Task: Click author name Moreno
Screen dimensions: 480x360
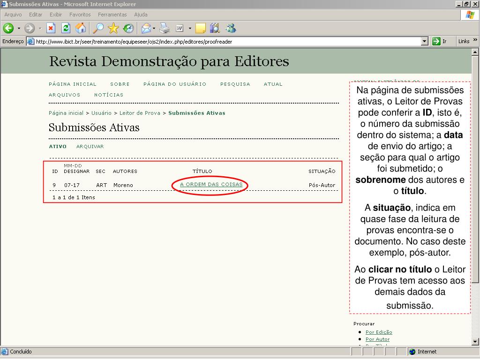Action: (123, 185)
